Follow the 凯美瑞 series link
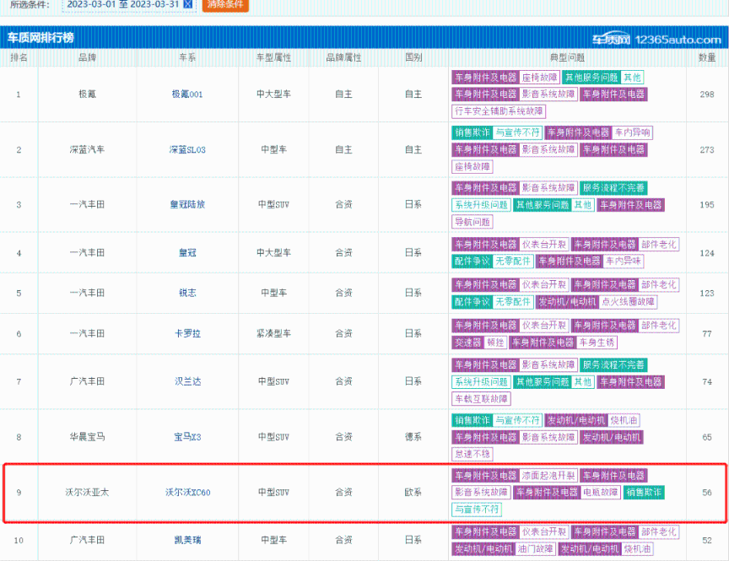This screenshot has height=561, width=729. 187,540
